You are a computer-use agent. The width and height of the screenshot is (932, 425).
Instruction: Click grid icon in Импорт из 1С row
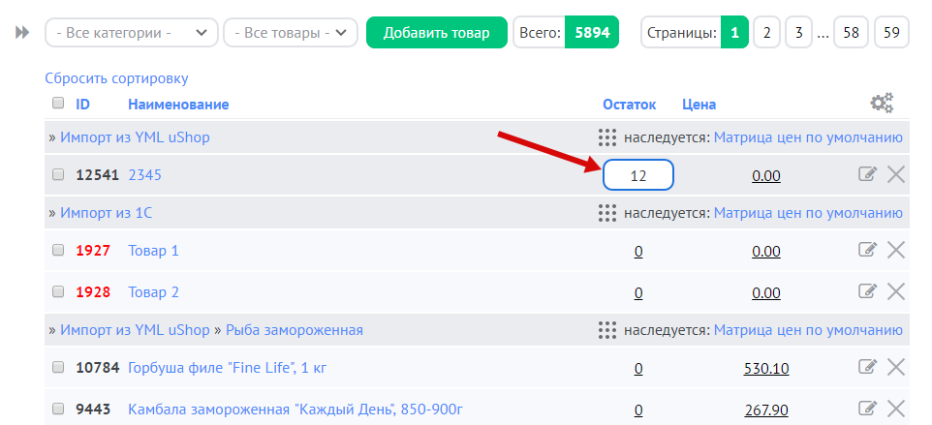(x=607, y=213)
